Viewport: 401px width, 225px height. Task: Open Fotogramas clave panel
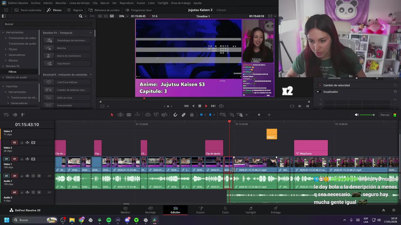tap(138, 10)
